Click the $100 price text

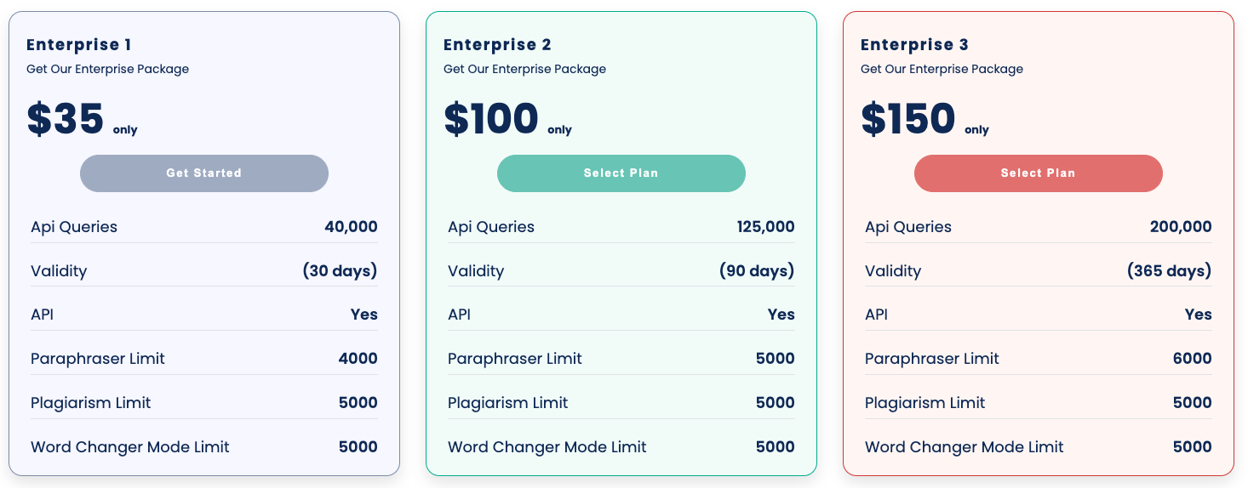pyautogui.click(x=491, y=119)
